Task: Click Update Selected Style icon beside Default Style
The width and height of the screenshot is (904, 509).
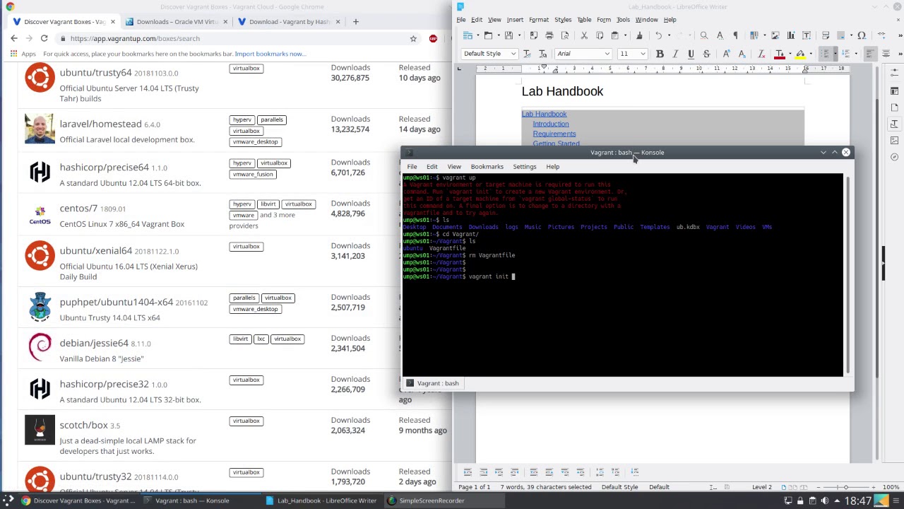Action: point(527,54)
